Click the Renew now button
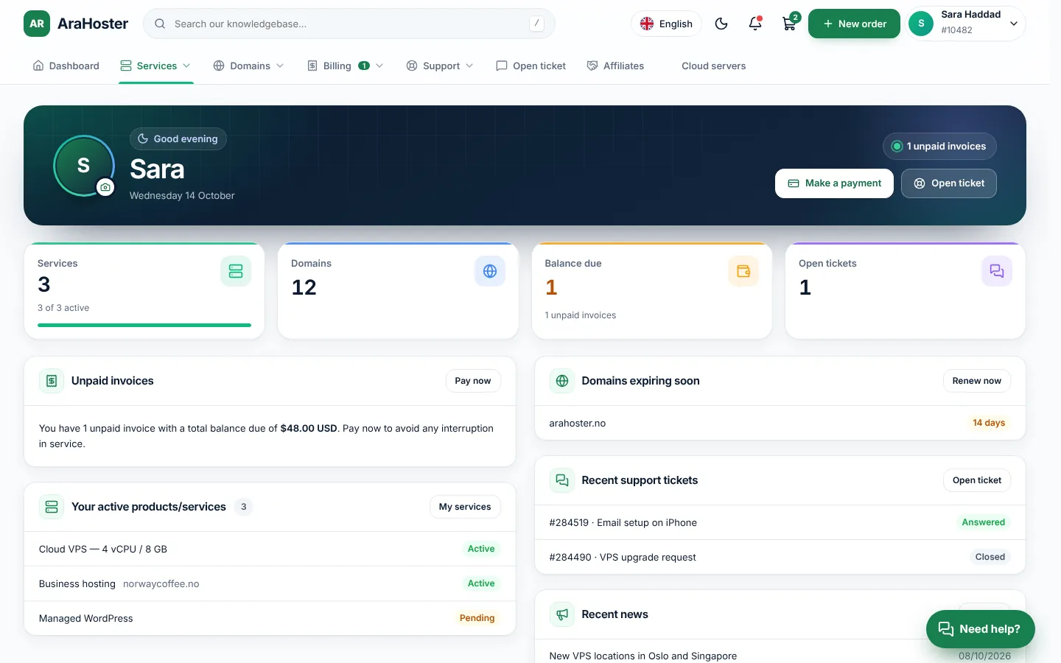This screenshot has height=663, width=1061. tap(977, 381)
